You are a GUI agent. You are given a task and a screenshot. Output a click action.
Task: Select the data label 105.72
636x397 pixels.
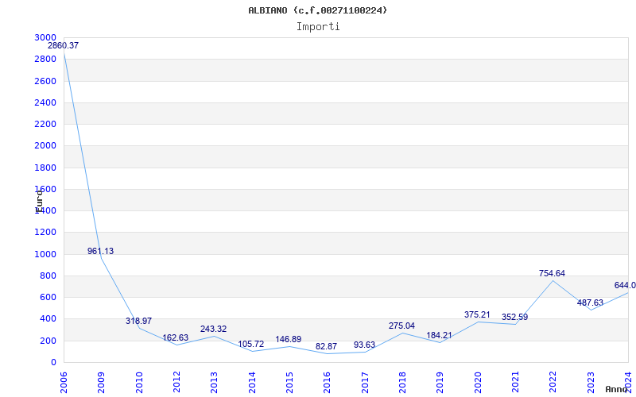[x=251, y=345]
